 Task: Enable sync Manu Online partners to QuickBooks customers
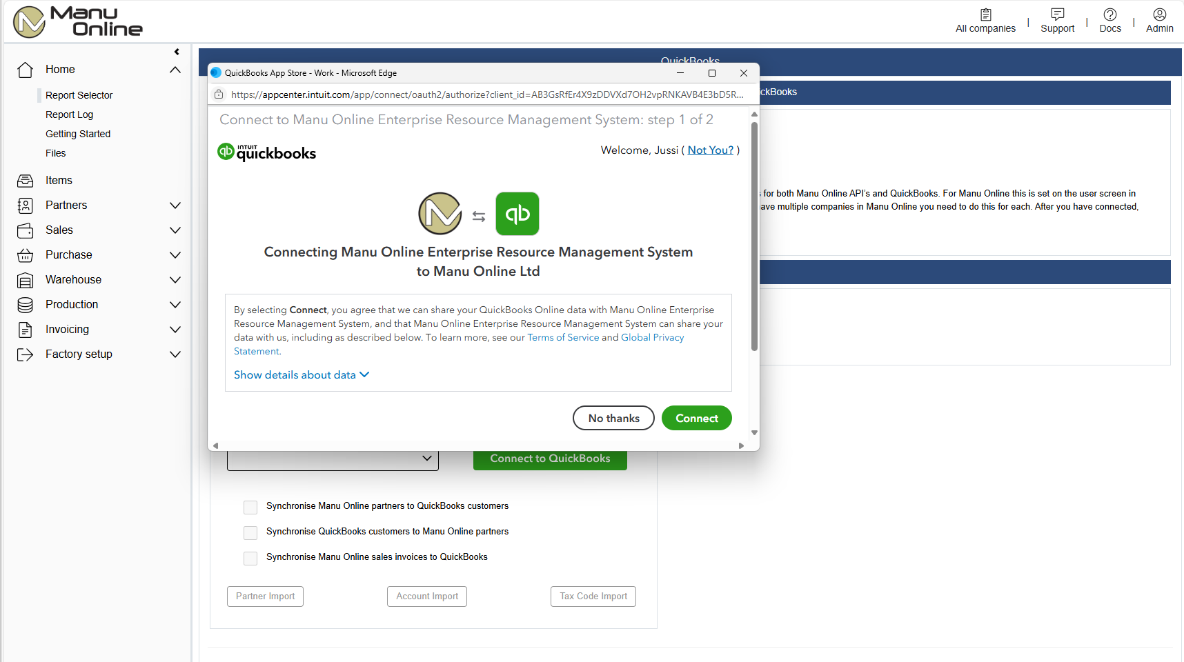250,508
